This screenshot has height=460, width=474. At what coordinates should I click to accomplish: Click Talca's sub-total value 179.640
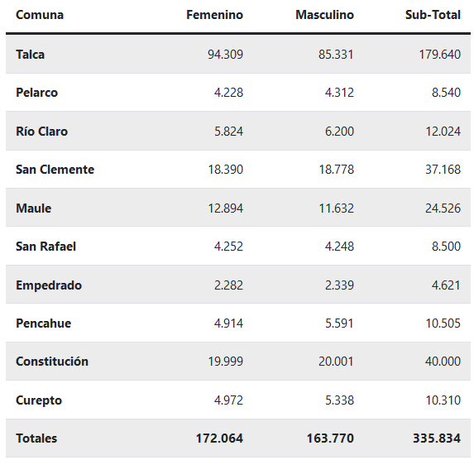[439, 55]
